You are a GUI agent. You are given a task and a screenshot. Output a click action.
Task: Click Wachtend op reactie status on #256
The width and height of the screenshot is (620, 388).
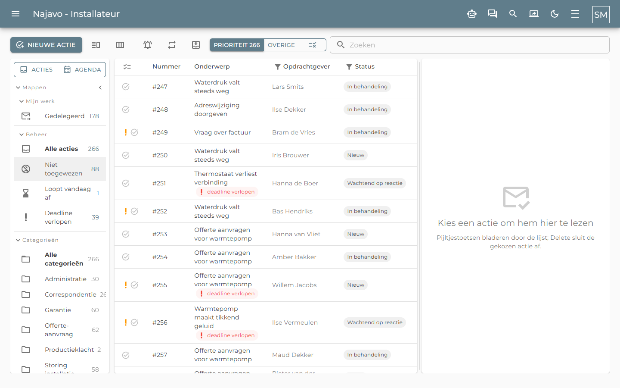(x=375, y=322)
